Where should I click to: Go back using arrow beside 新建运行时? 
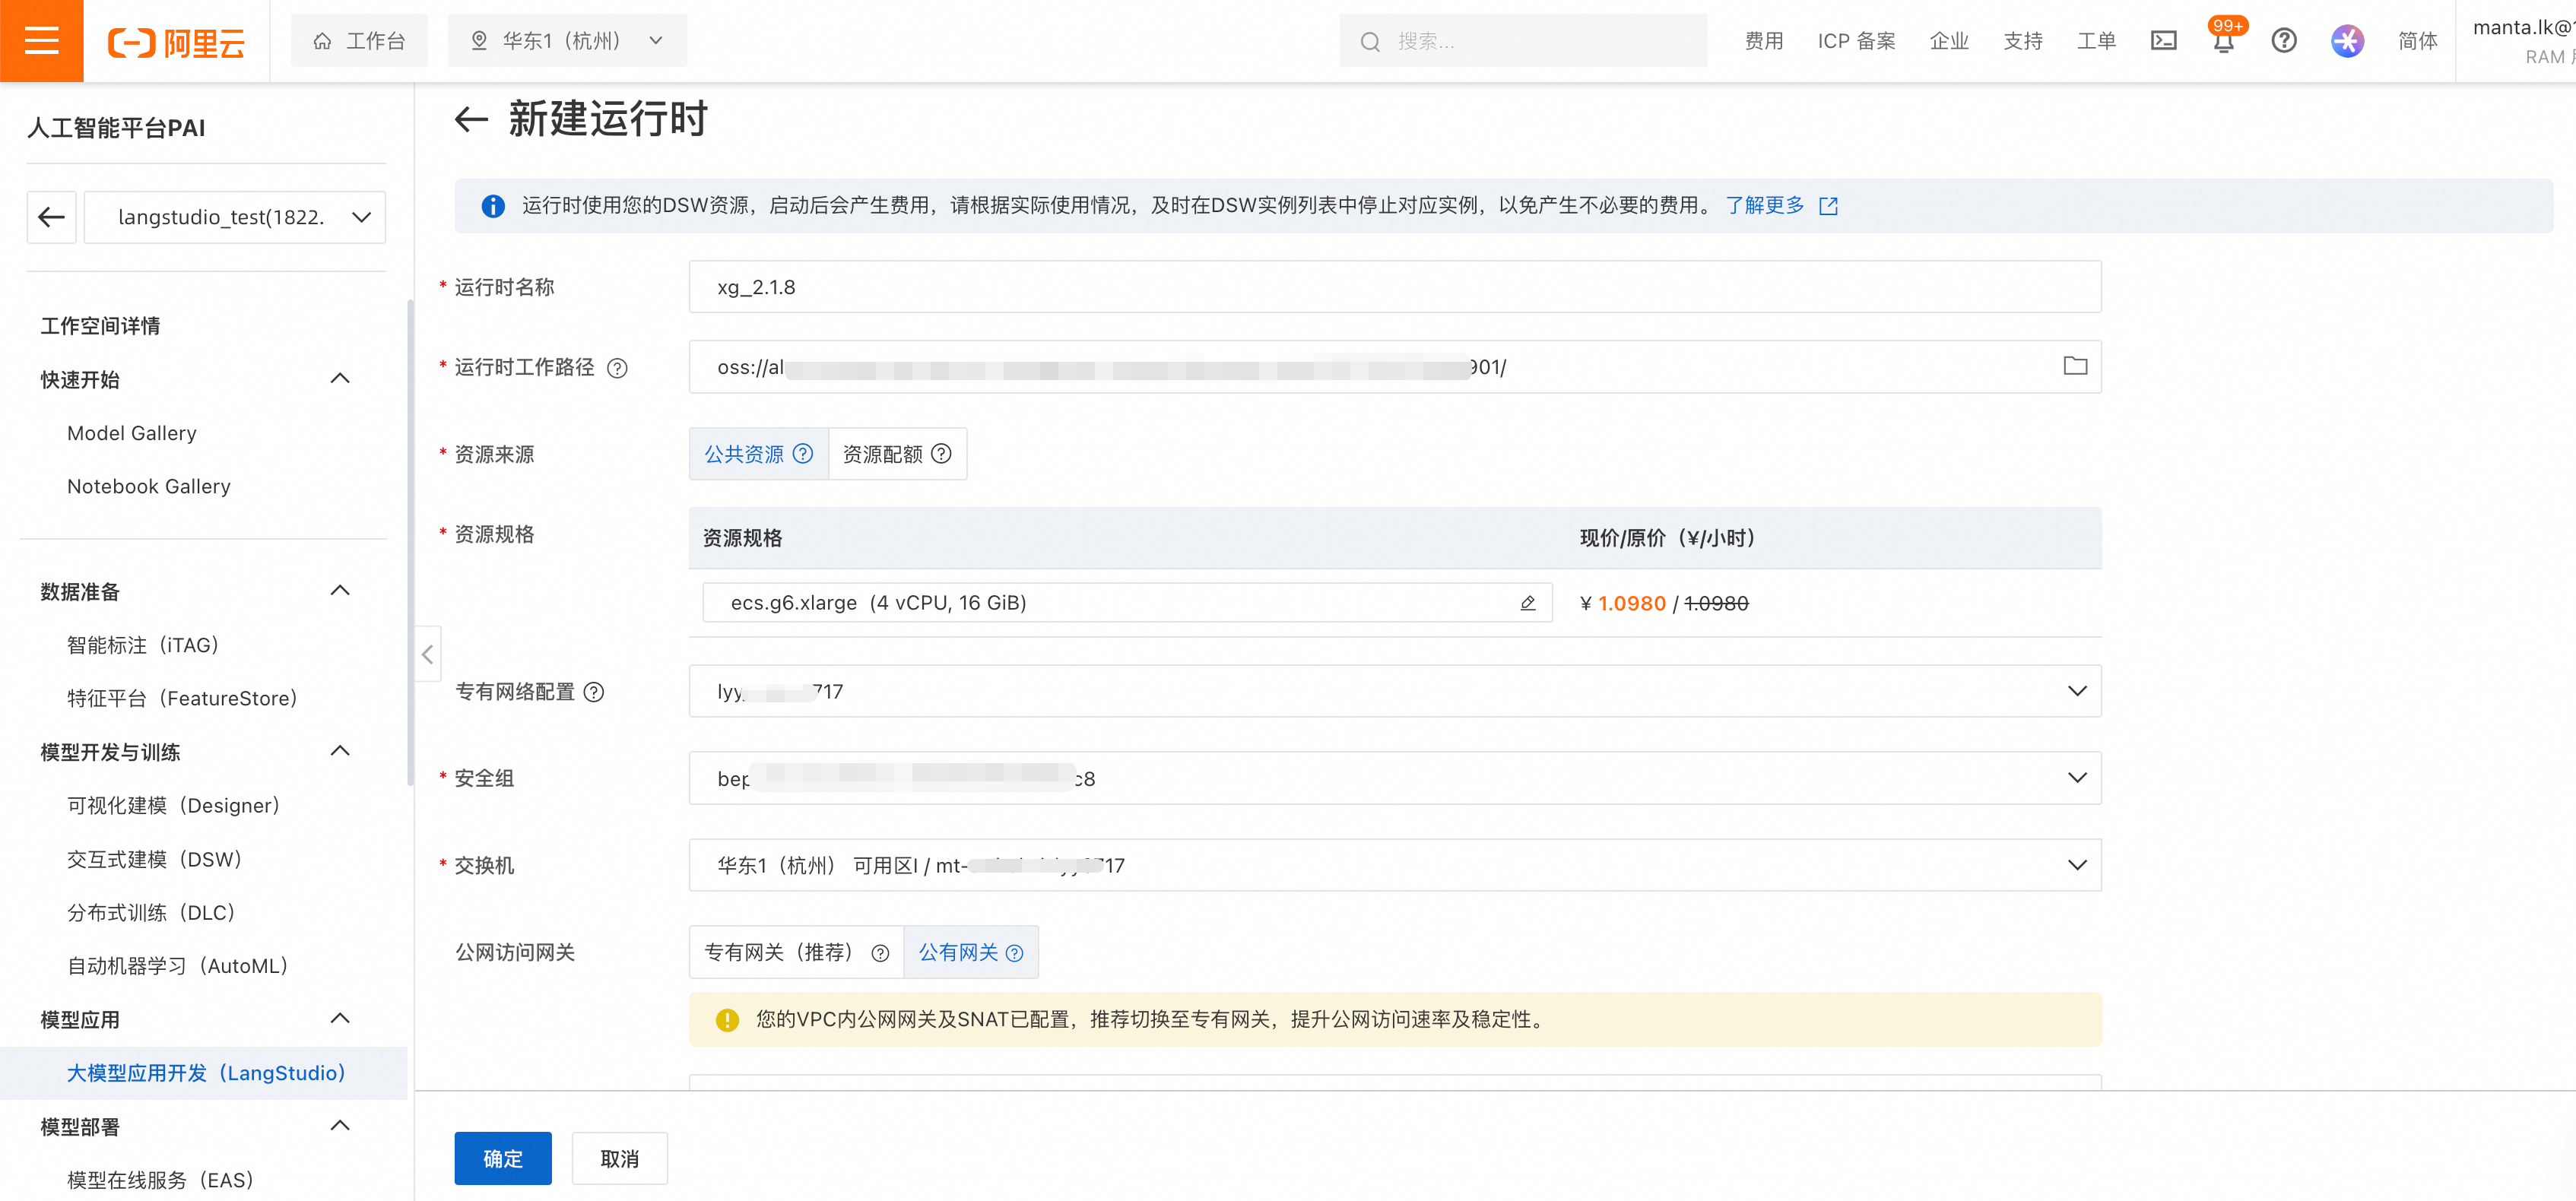pyautogui.click(x=471, y=120)
